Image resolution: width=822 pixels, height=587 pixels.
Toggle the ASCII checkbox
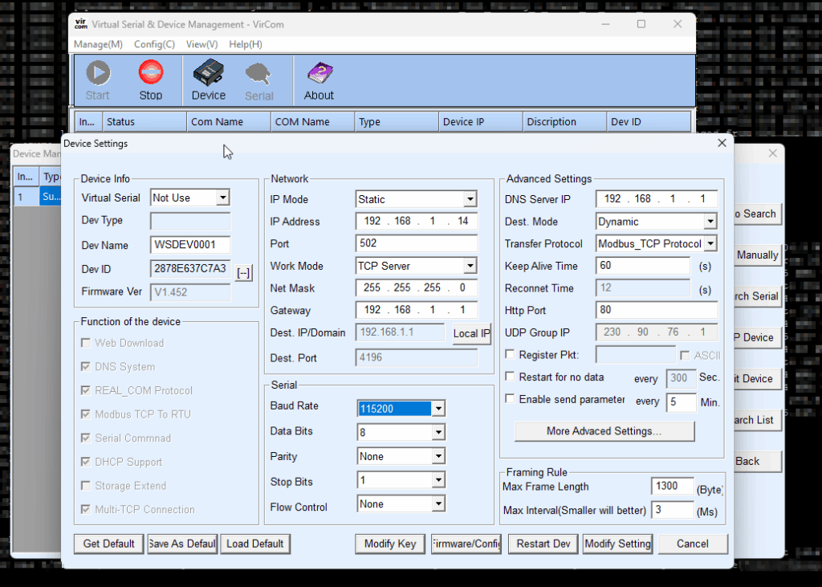[685, 356]
